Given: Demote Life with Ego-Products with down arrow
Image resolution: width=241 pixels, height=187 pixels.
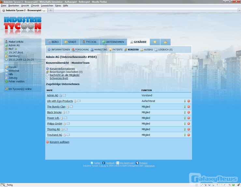Looking at the screenshot, I should coord(185,101).
